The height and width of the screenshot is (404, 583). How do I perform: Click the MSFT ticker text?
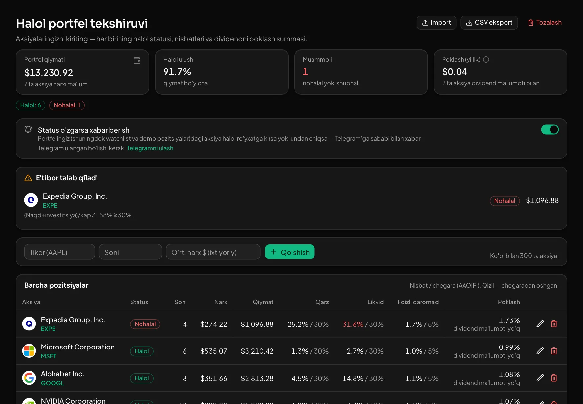pyautogui.click(x=49, y=356)
